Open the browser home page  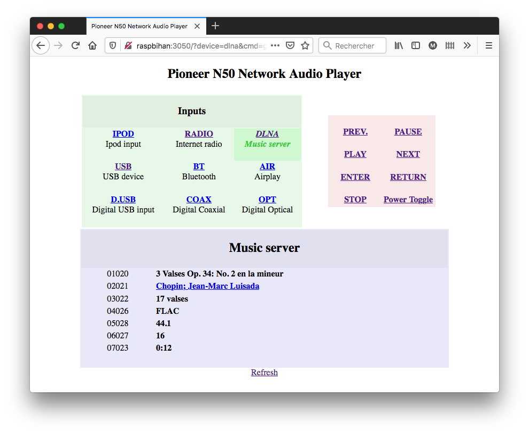click(92, 45)
